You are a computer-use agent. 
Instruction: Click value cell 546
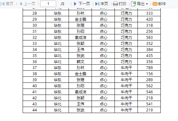149,92
